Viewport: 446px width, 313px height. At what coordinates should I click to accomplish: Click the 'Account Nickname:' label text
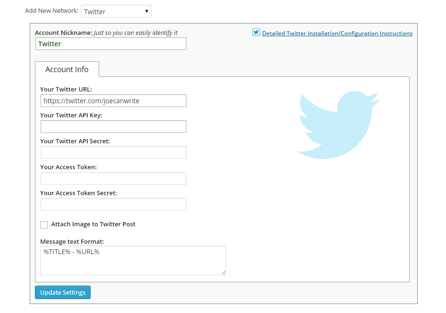point(64,33)
